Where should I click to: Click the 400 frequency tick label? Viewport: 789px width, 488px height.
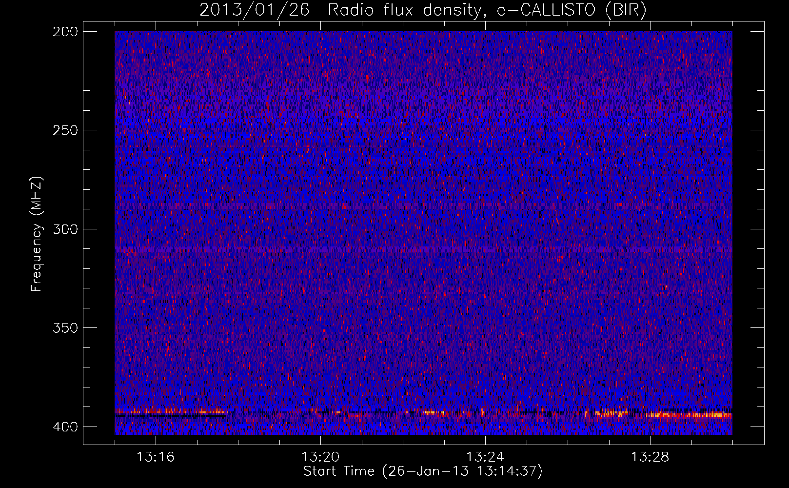65,427
